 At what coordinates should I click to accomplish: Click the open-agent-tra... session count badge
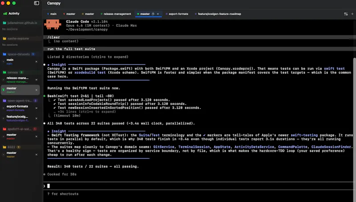coord(35,101)
